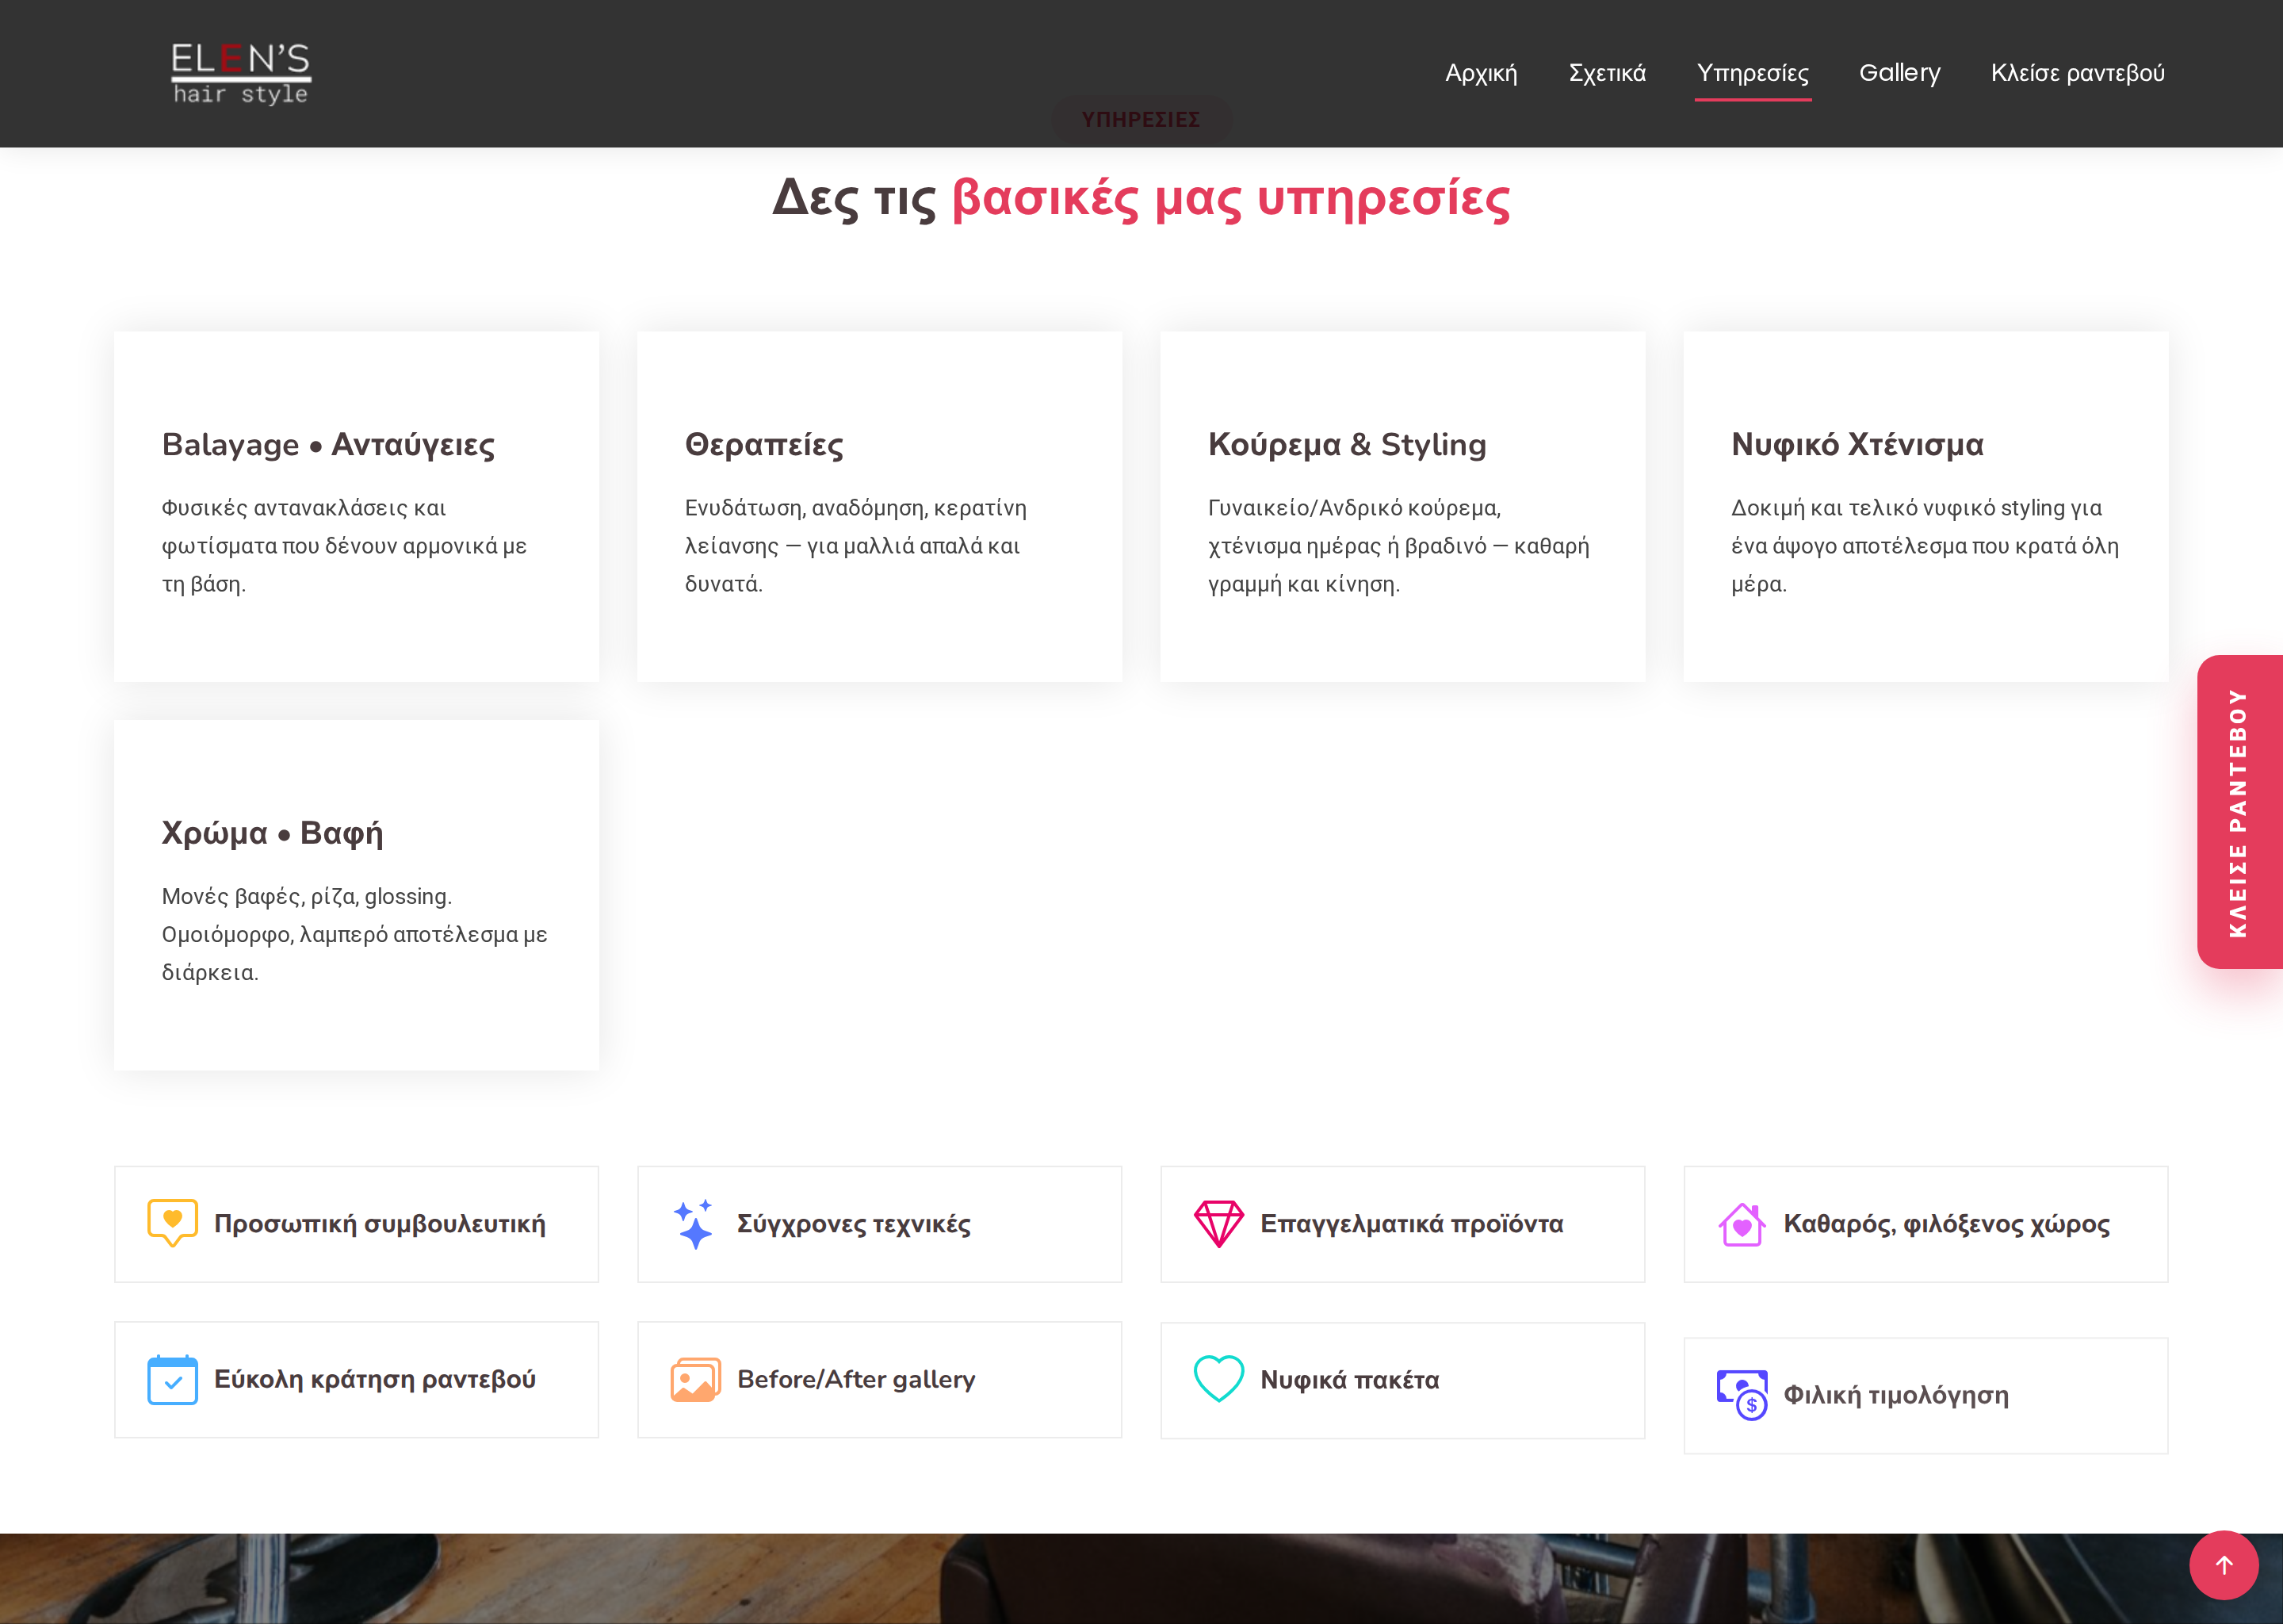
Task: Click the teal heart icon
Action: [x=1218, y=1380]
